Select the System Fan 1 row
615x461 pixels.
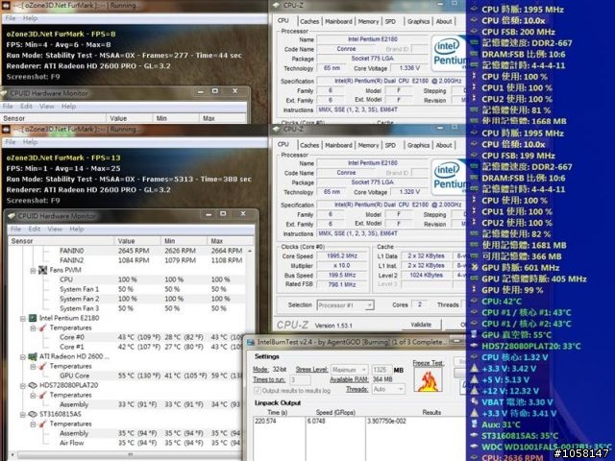[x=128, y=289]
